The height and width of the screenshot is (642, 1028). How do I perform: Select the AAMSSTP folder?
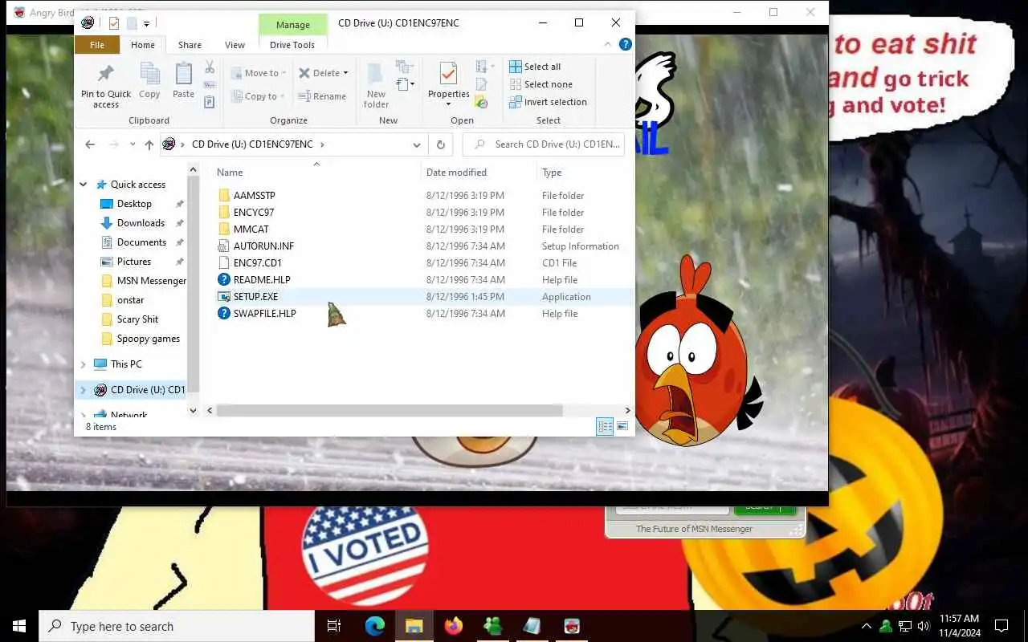tap(254, 196)
